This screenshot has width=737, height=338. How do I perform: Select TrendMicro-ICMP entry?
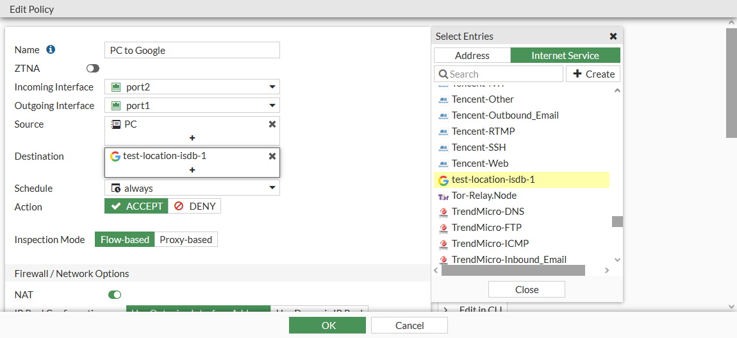(x=522, y=244)
